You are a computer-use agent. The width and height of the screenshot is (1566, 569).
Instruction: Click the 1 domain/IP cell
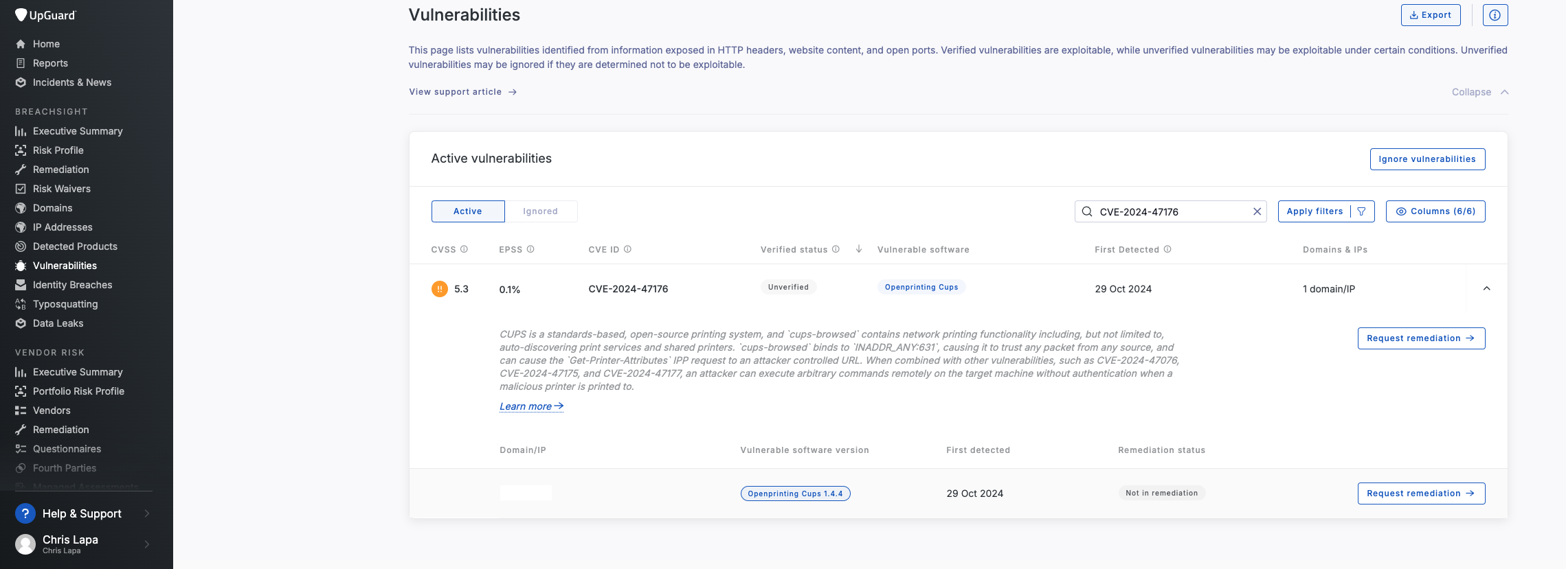(1329, 289)
